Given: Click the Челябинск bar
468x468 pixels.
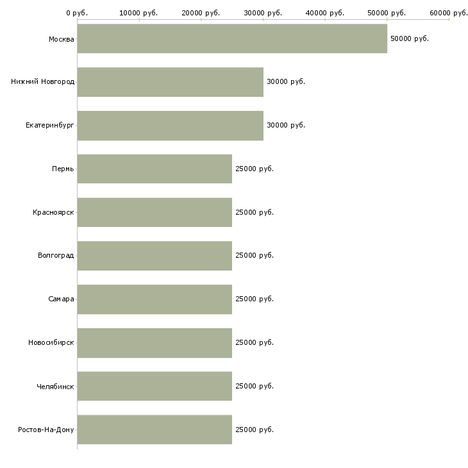Looking at the screenshot, I should click(155, 386).
